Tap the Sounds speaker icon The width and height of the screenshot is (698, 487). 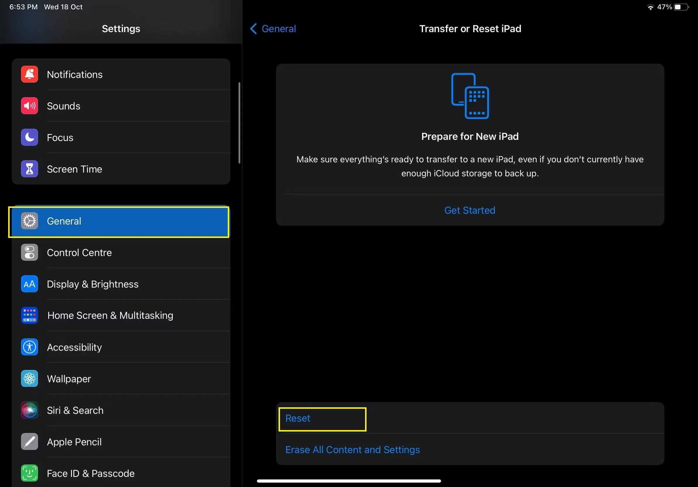[x=30, y=106]
